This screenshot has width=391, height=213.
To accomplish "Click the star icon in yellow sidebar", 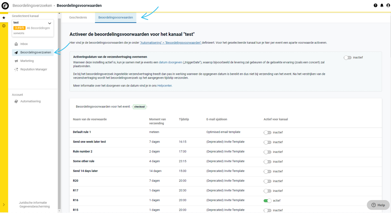I will [x=4, y=18].
